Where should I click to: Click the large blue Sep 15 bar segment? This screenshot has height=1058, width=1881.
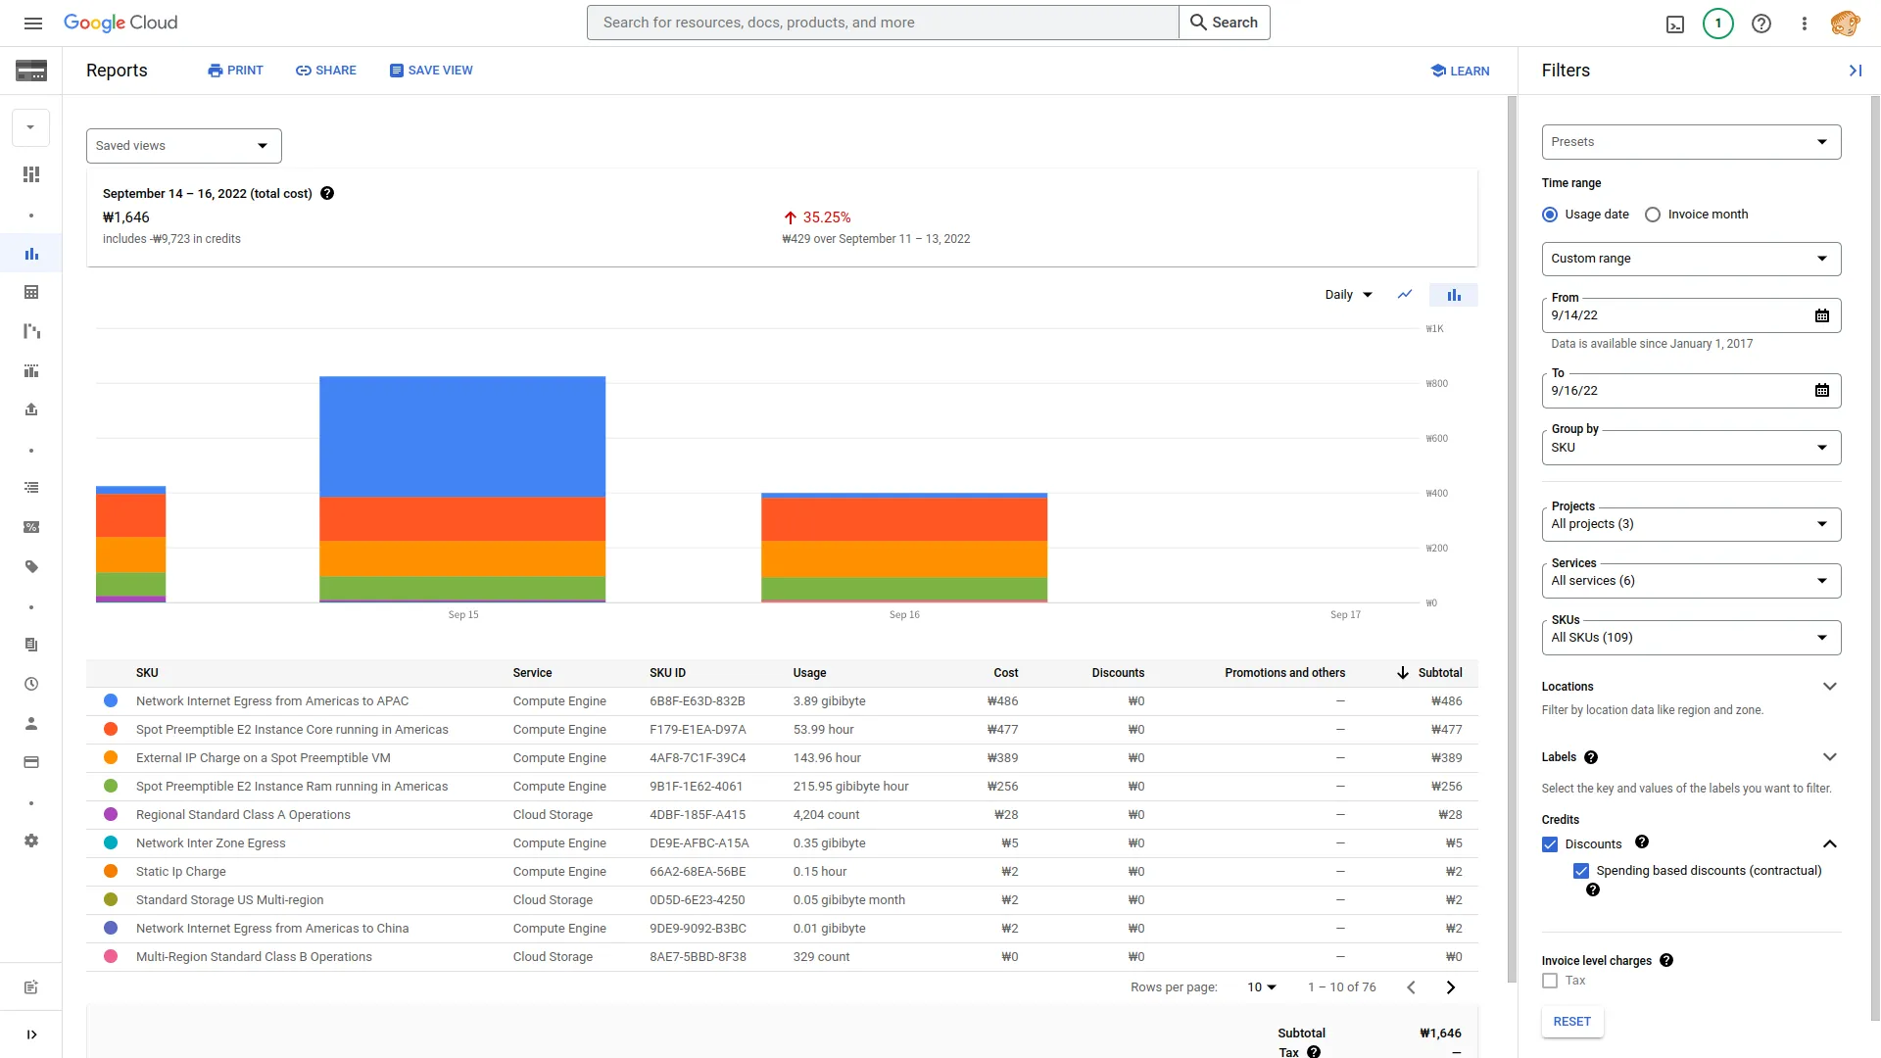click(462, 437)
